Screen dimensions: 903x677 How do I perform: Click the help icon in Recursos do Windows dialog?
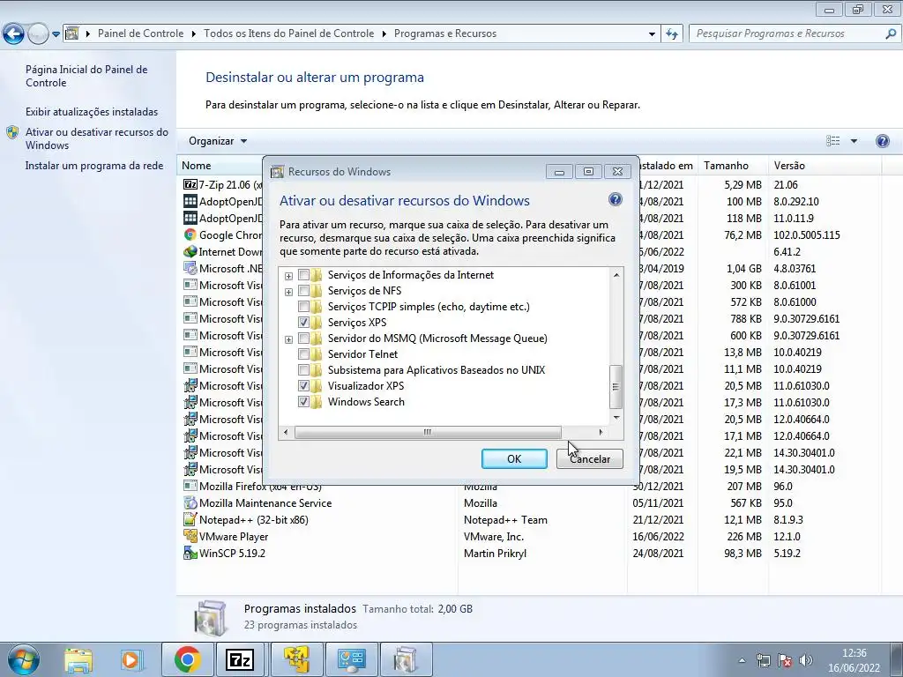click(615, 200)
